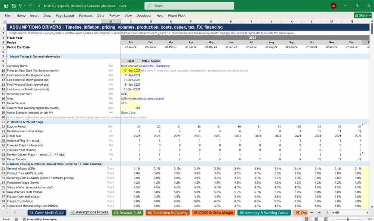The image size is (374, 221).
Task: Select the Reporting Currency USD cell
Action: click(131, 94)
